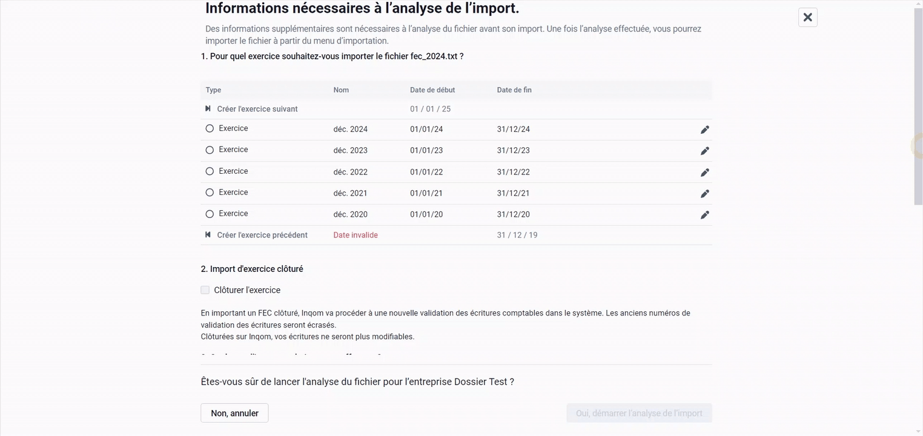The image size is (923, 436).
Task: Click the 31 / 12 / 19 end date field
Action: [517, 235]
